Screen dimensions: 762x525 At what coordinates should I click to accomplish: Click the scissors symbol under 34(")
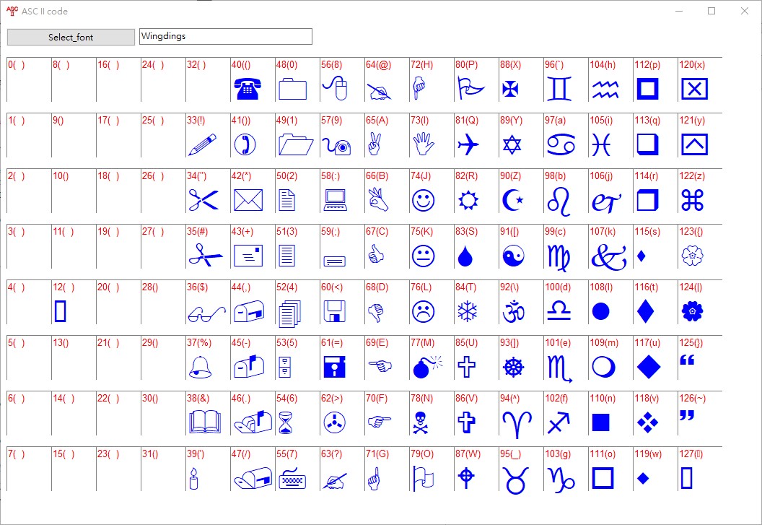pos(203,200)
